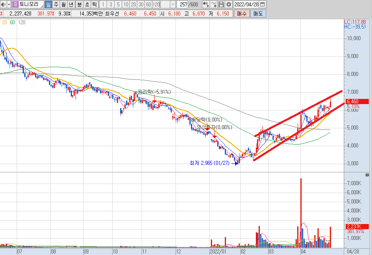Click the 2022/04/28 date field

coord(246,4)
